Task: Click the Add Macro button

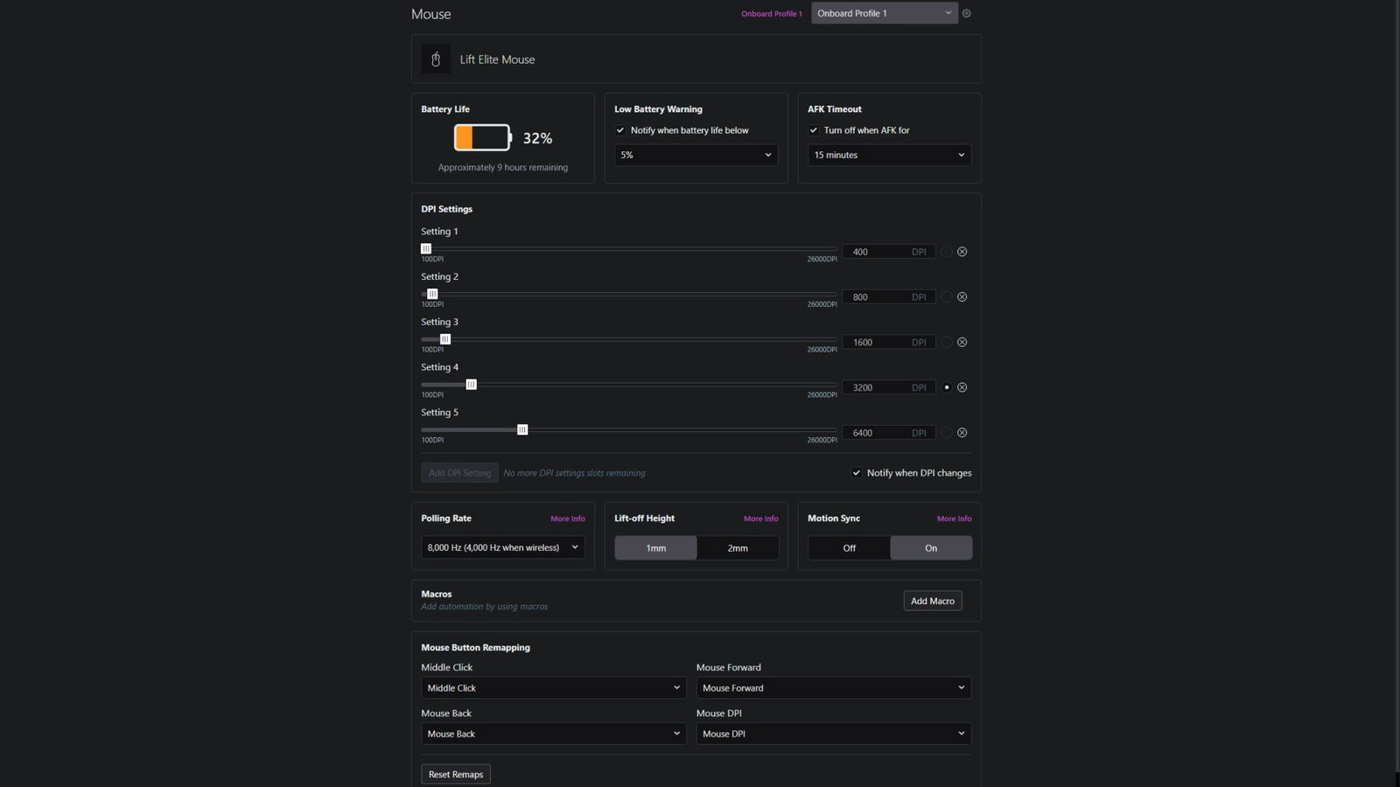Action: pyautogui.click(x=932, y=601)
